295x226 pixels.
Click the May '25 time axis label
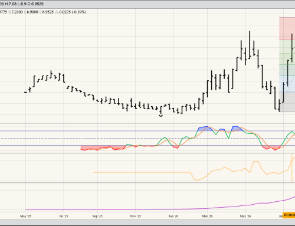pos(25,216)
